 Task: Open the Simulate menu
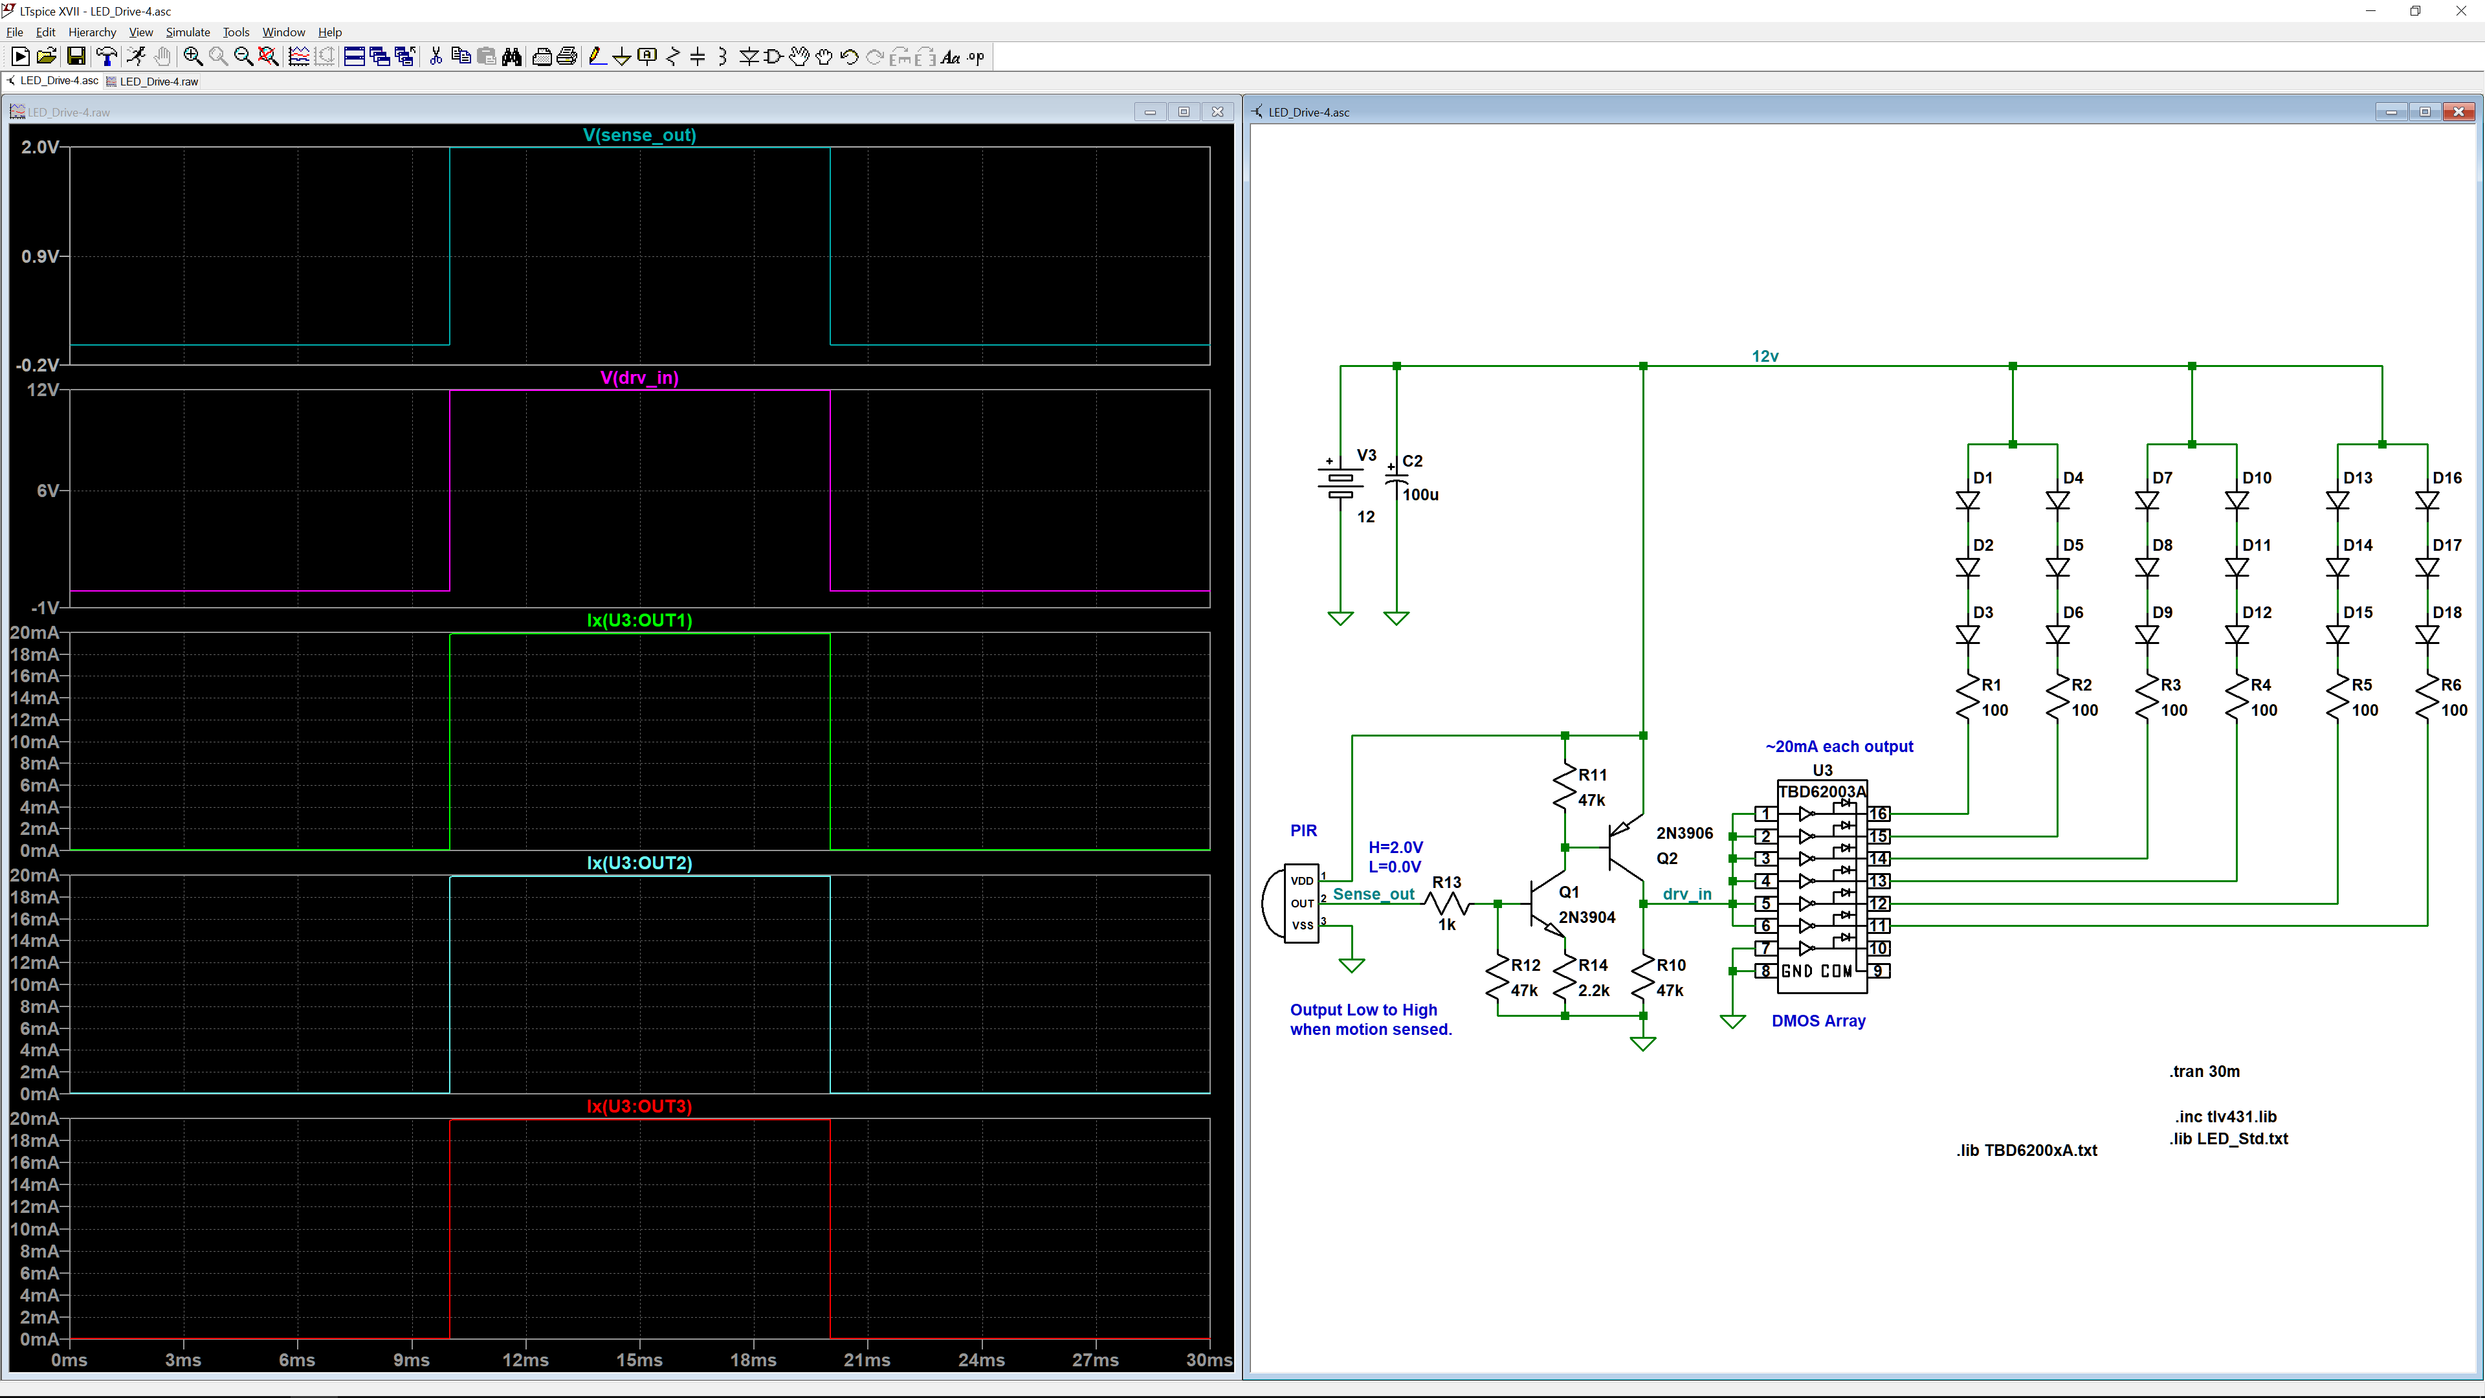click(188, 32)
